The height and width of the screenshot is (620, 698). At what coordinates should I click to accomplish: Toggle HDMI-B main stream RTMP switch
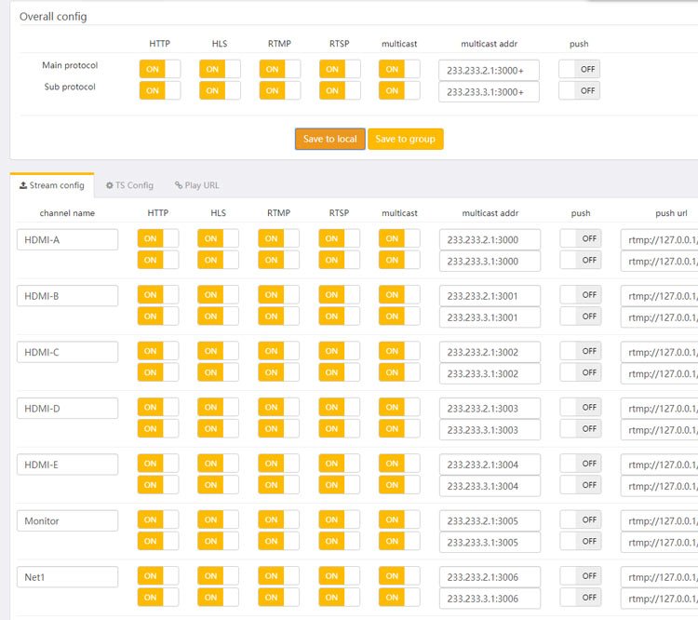point(278,294)
